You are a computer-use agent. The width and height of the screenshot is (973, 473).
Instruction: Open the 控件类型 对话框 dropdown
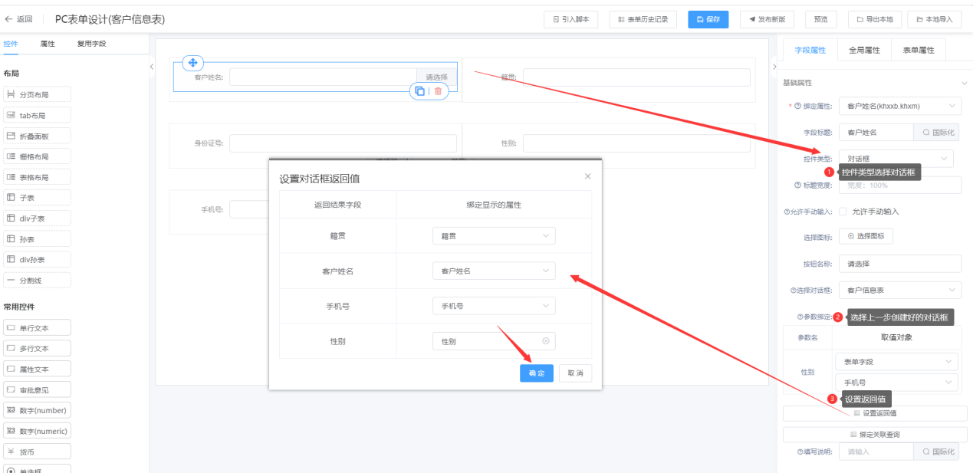[896, 159]
